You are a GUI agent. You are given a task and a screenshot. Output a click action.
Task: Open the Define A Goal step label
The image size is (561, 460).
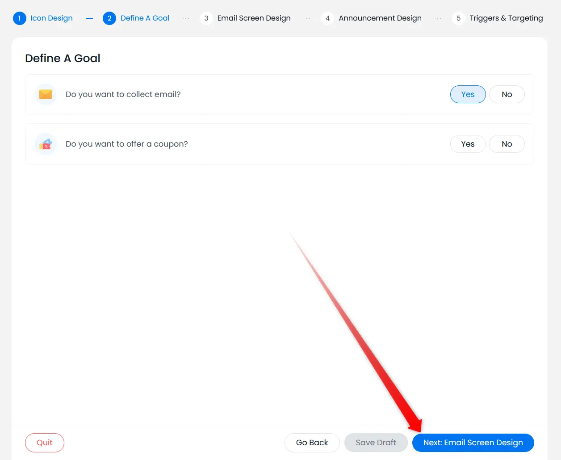pyautogui.click(x=145, y=18)
